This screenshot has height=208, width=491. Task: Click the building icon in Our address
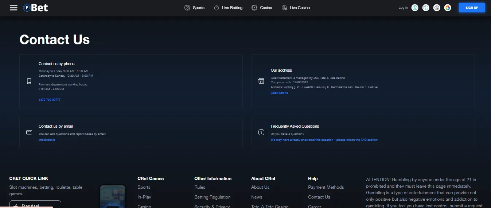pyautogui.click(x=261, y=81)
